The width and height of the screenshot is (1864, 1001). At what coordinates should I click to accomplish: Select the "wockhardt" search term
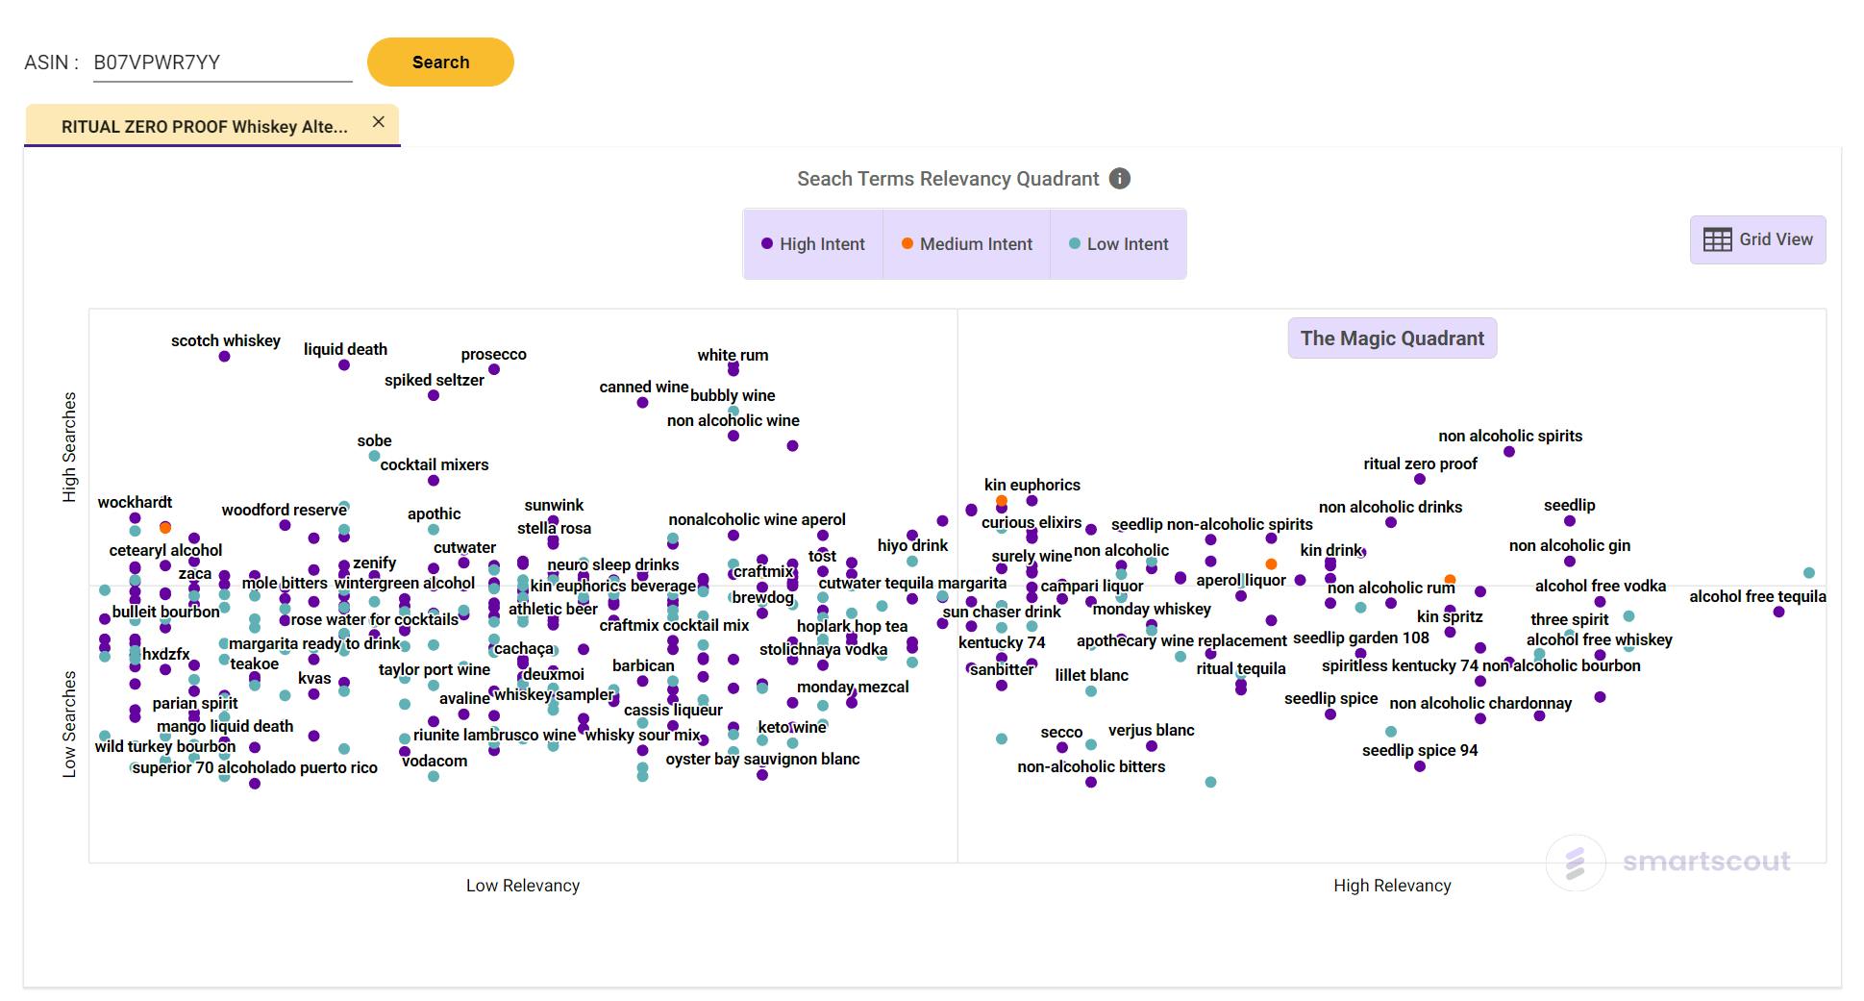(135, 502)
